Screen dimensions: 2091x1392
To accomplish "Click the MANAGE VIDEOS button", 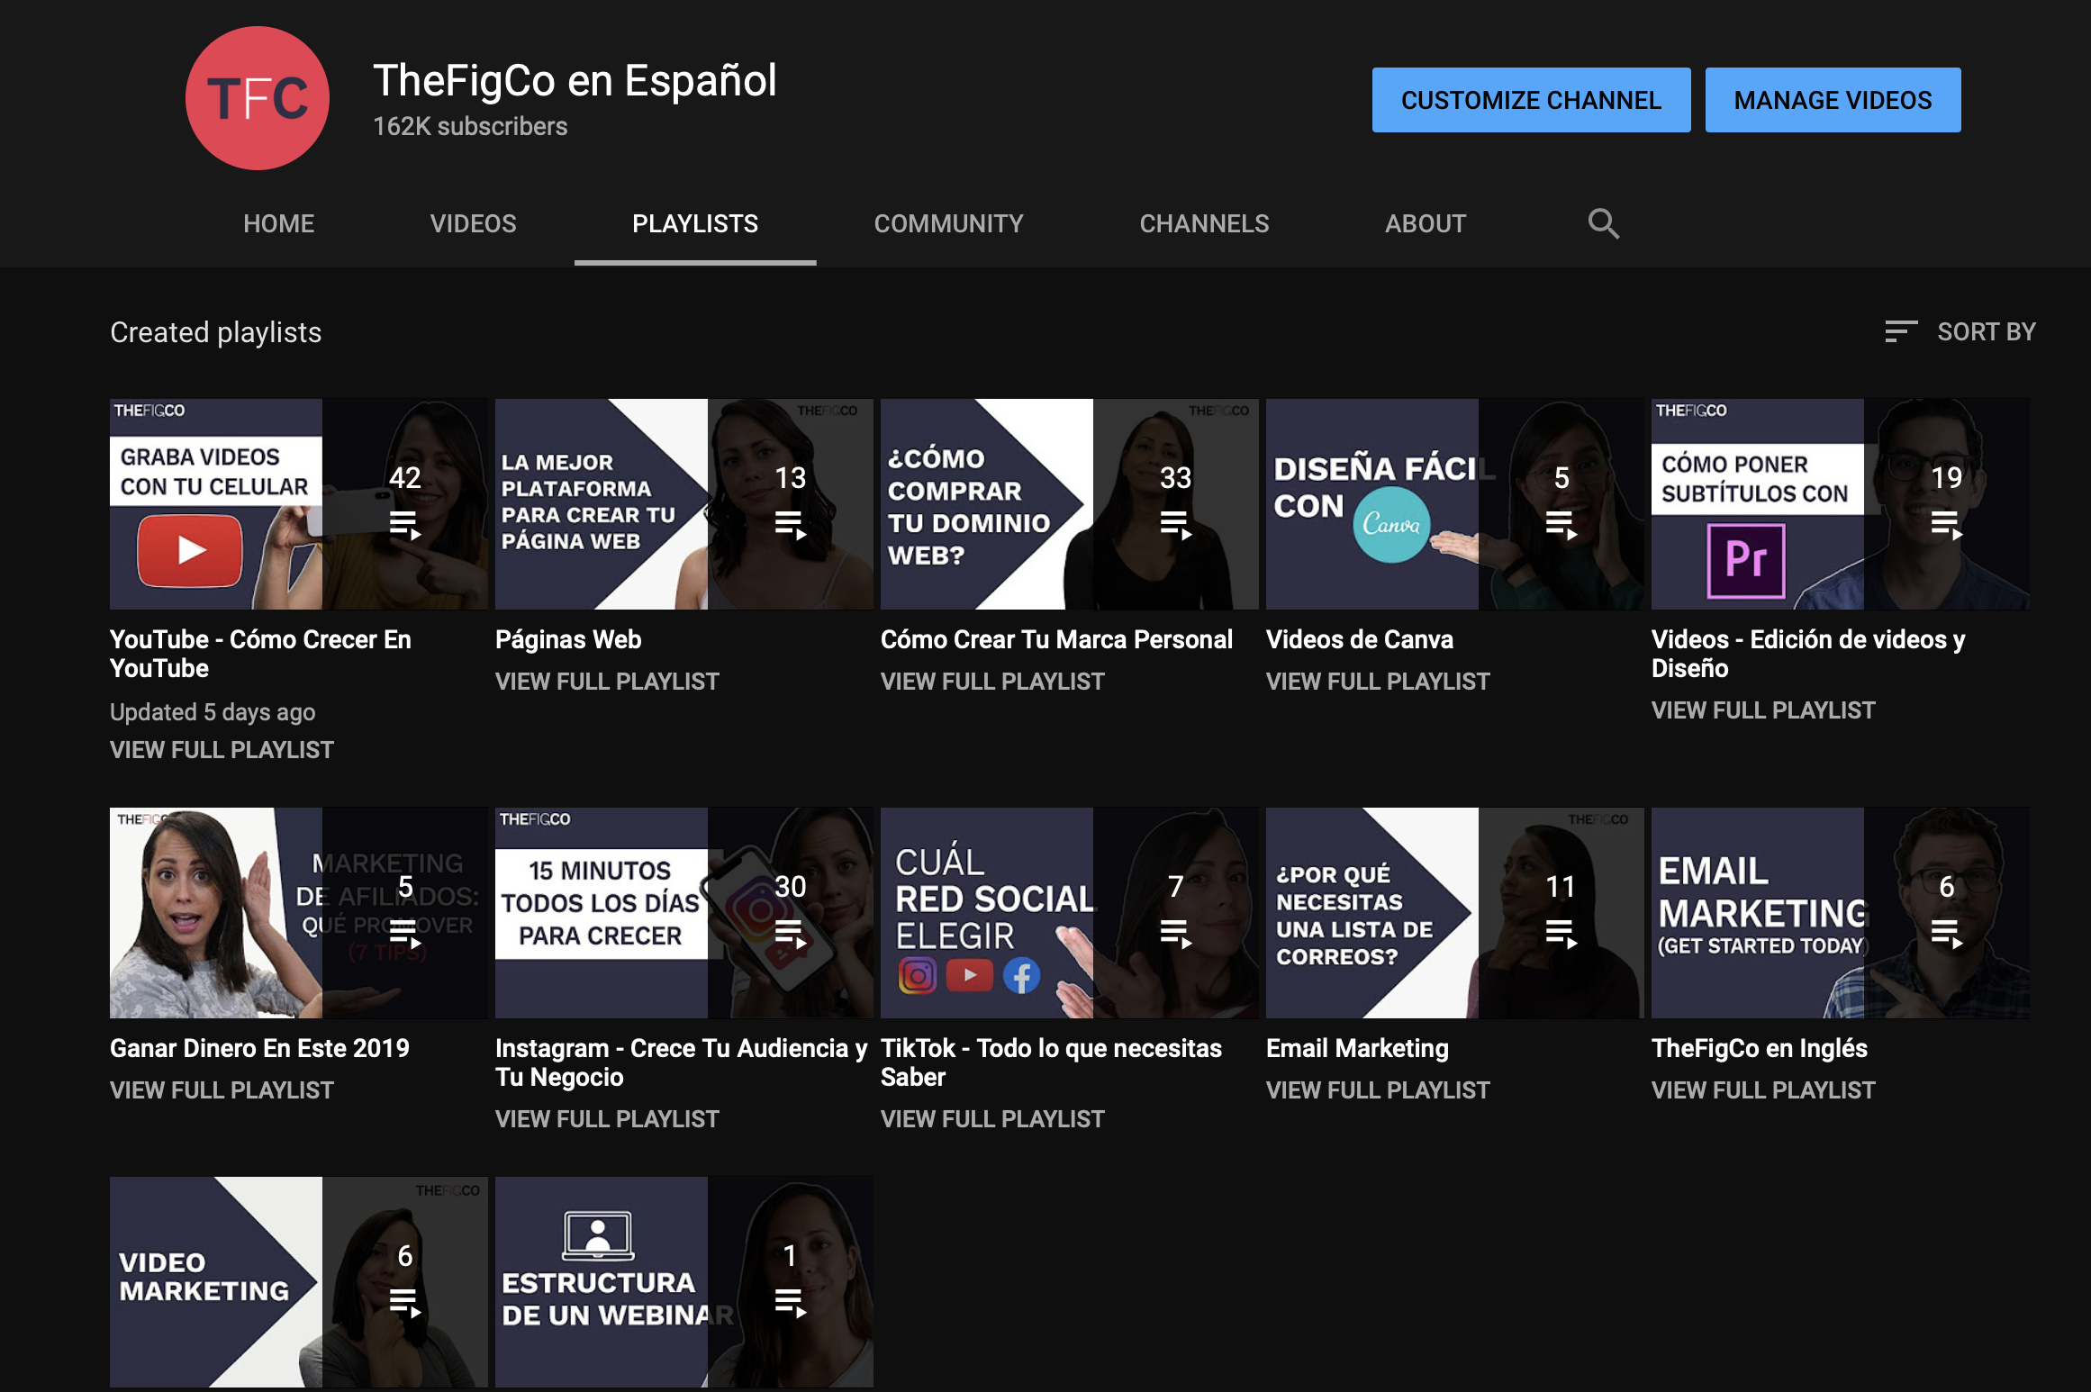I will click(1833, 100).
